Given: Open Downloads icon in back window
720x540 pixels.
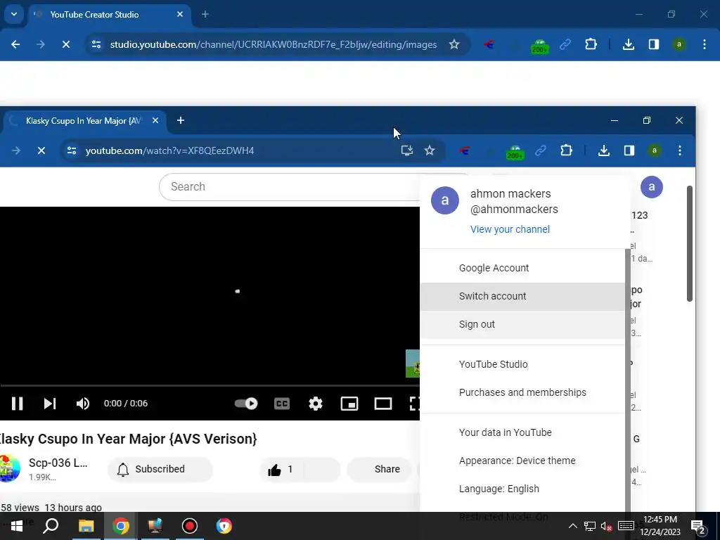Looking at the screenshot, I should 629,44.
